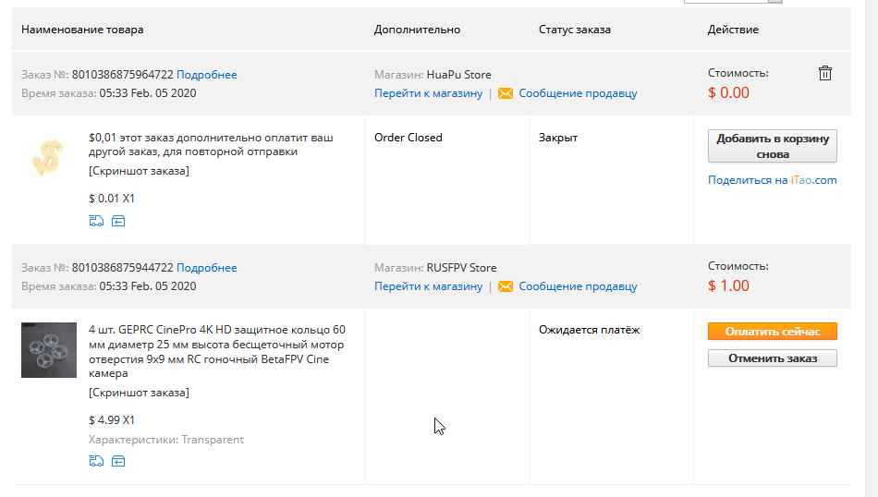Click order number 8010386875944722
This screenshot has height=497, width=878.
[x=123, y=268]
